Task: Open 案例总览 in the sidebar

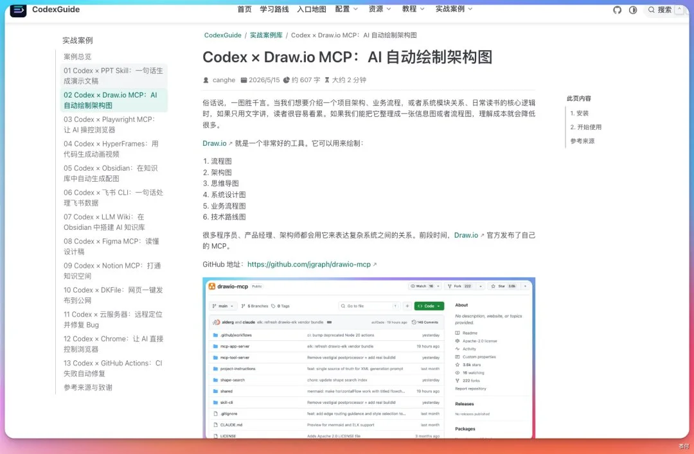Action: [x=78, y=57]
